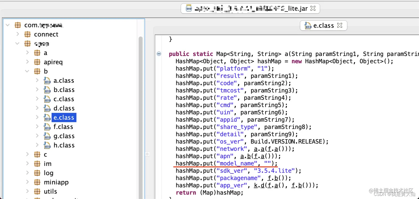
Task: Select d.class in the tree
Action: click(x=64, y=108)
